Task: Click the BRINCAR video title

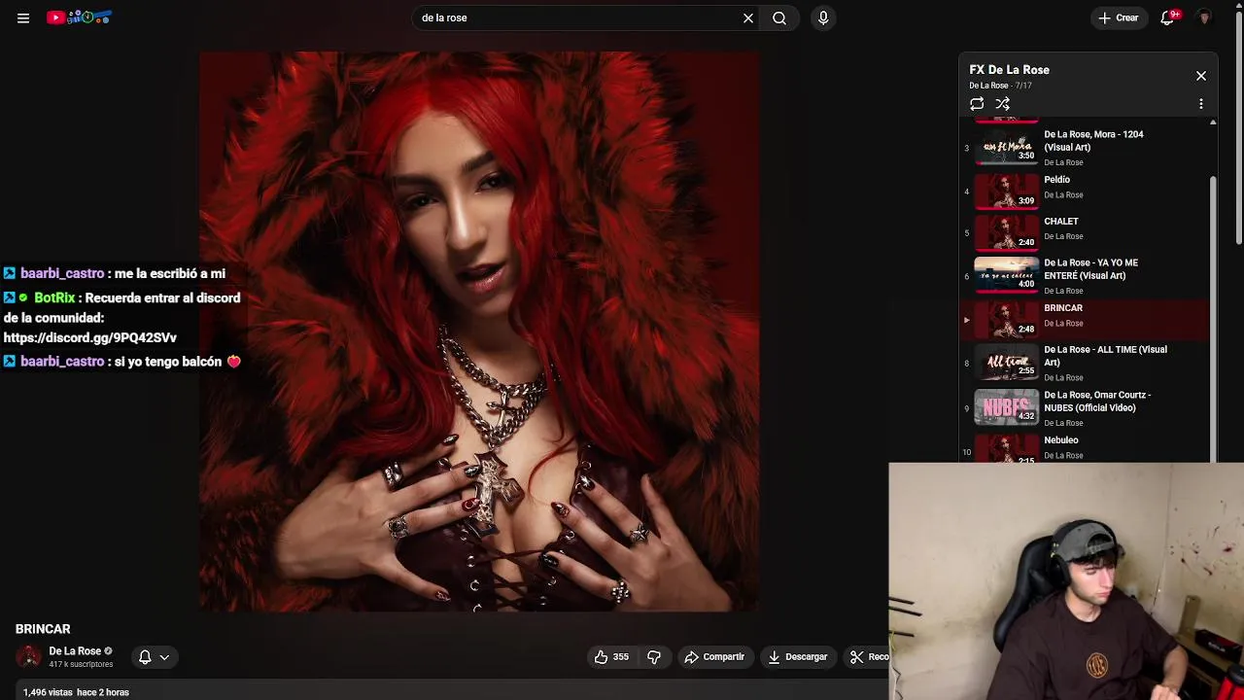Action: [x=43, y=629]
